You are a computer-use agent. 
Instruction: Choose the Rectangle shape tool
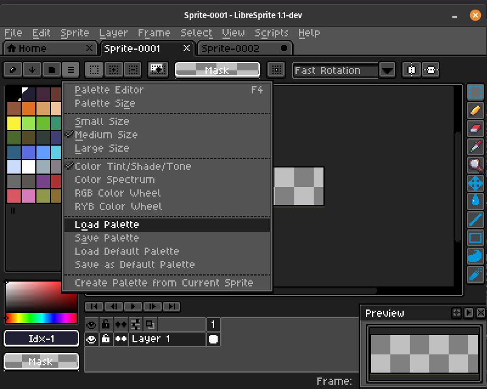tap(475, 238)
